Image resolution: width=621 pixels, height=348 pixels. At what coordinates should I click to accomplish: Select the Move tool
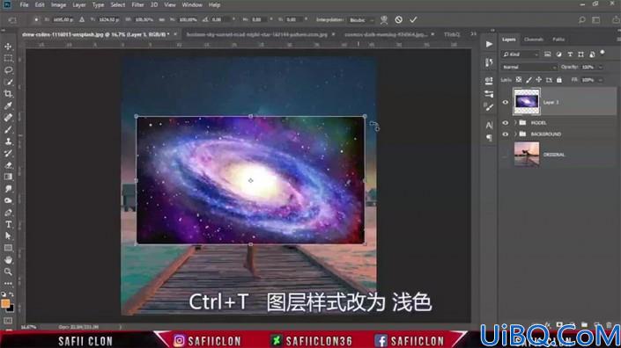pyautogui.click(x=8, y=47)
